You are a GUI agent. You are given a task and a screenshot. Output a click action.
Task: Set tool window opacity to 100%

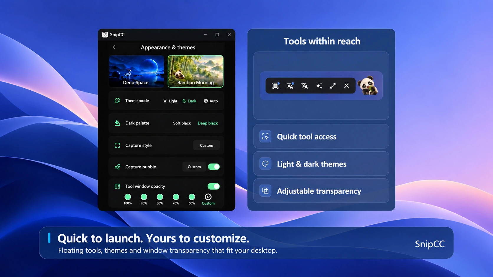point(128,197)
